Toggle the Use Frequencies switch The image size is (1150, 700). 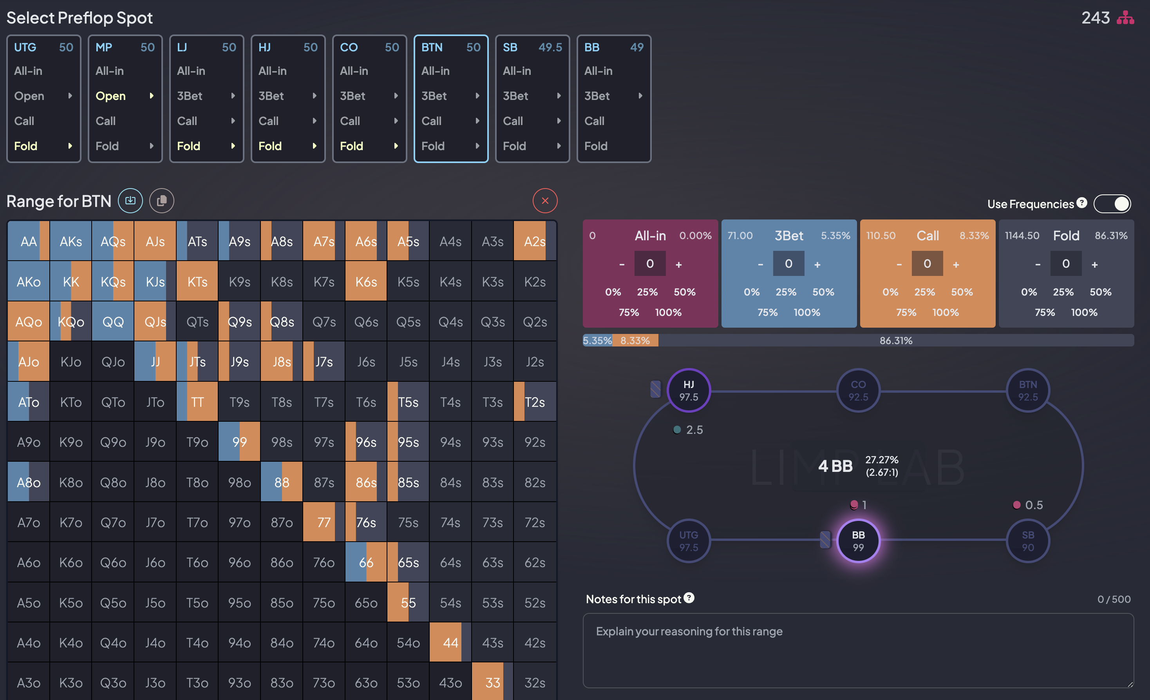click(1112, 203)
